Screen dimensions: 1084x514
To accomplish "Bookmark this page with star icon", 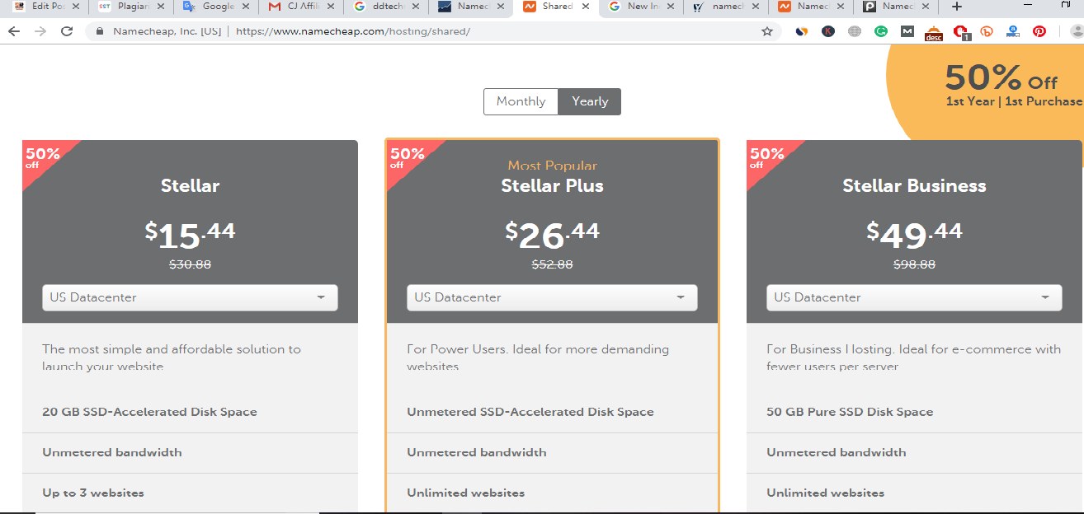I will 767,31.
